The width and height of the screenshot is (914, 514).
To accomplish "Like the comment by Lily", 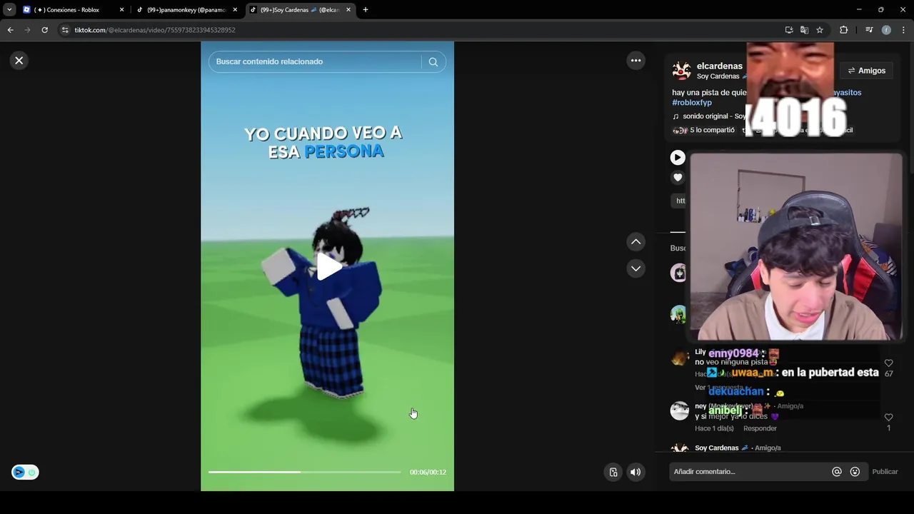I will (x=888, y=363).
